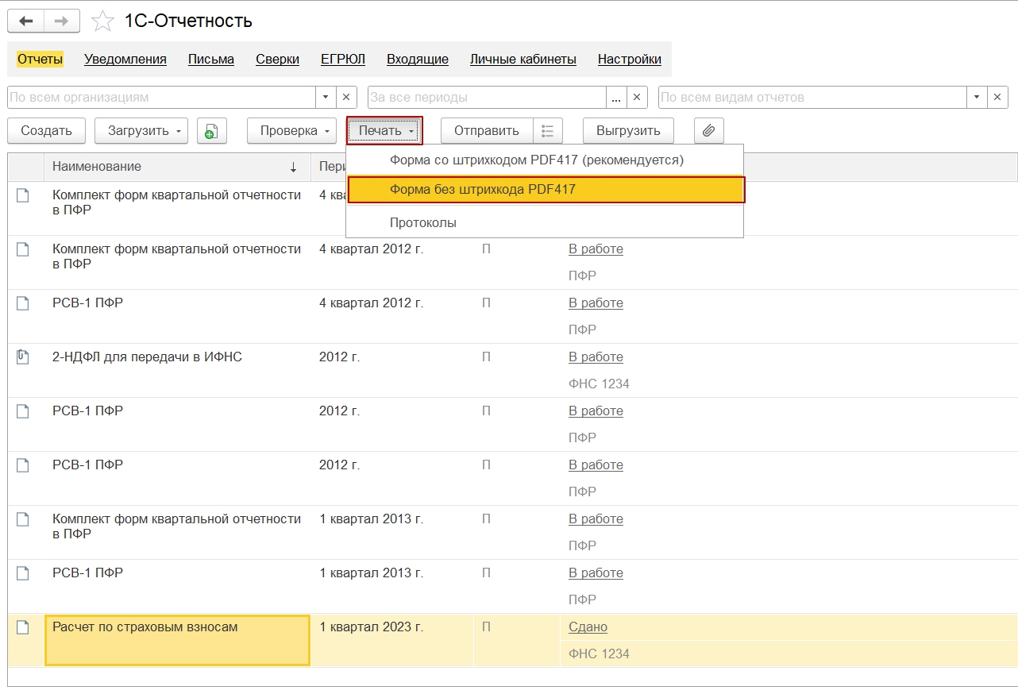Viewport: 1018px width, 694px height.
Task: Select the Расчет по страховым взносам cell
Action: [x=178, y=640]
